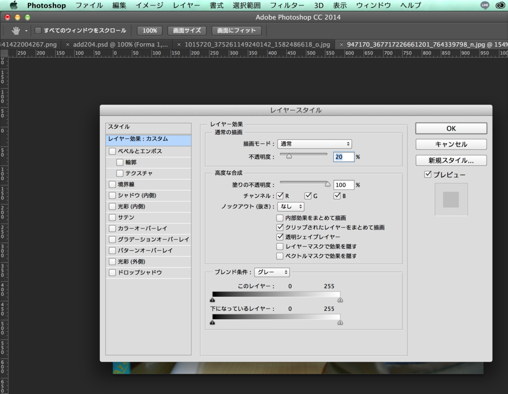The width and height of the screenshot is (508, 394).
Task: Open the ヘルプ menu
Action: click(410, 5)
